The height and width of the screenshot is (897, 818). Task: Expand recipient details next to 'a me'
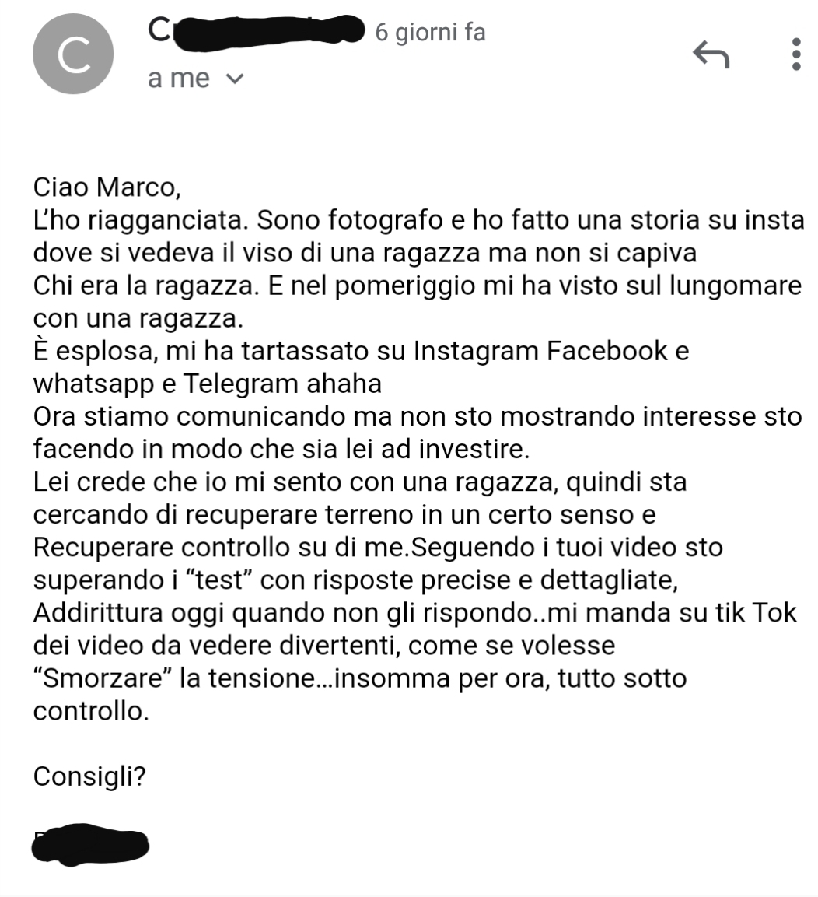(235, 79)
